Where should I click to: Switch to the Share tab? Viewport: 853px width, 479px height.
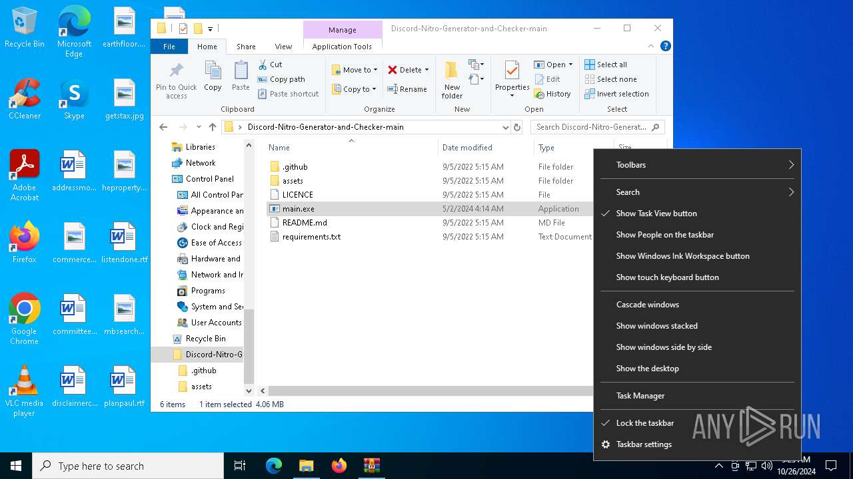point(246,47)
